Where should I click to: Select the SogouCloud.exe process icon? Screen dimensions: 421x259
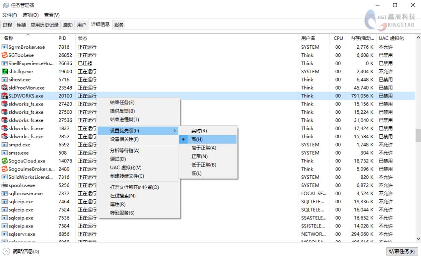pyautogui.click(x=4, y=161)
